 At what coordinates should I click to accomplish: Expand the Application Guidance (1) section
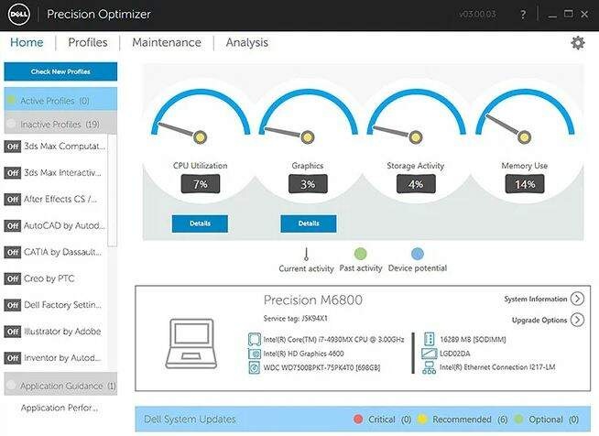[60, 385]
